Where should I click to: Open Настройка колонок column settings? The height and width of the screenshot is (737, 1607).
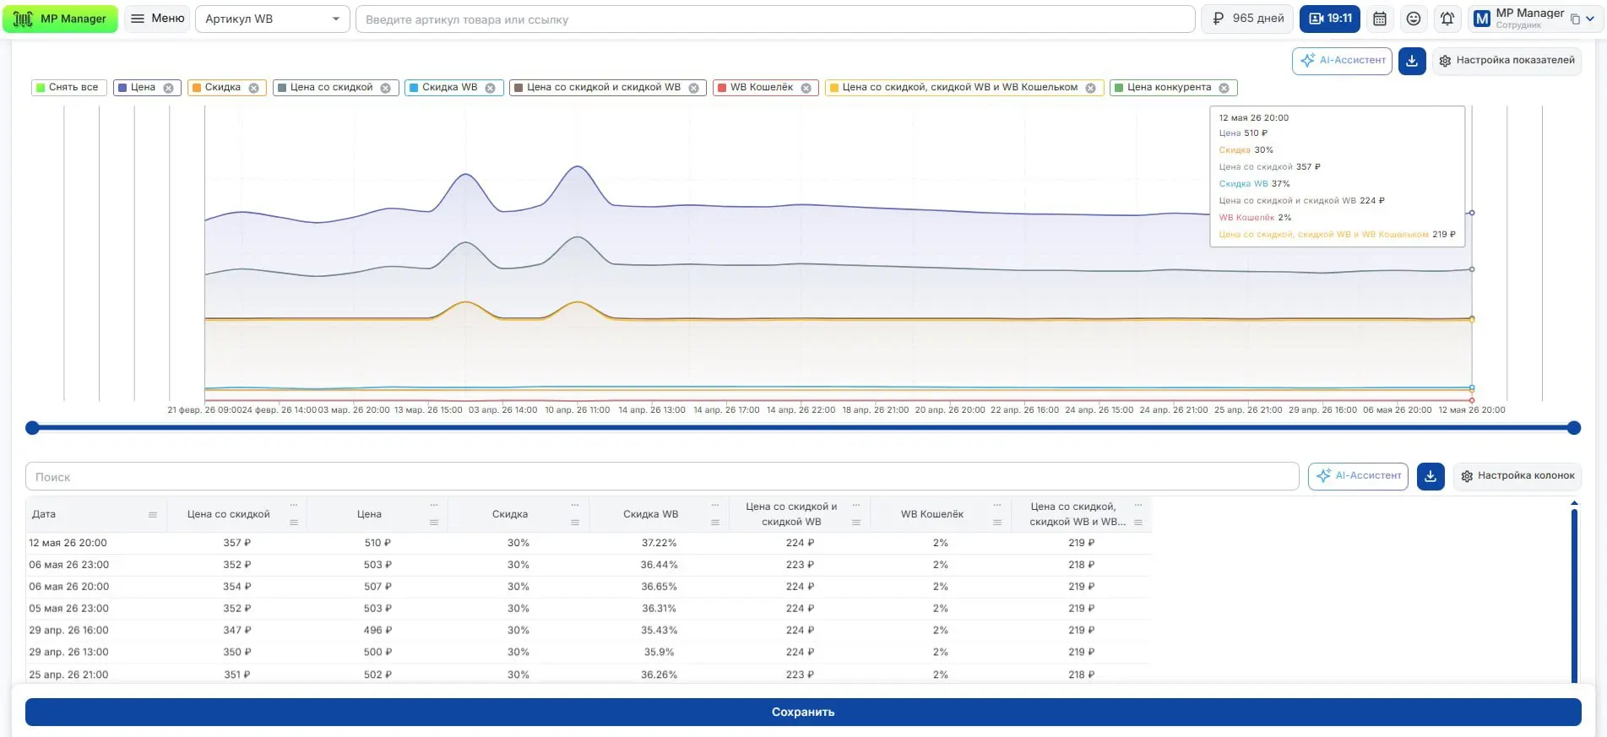tap(1517, 476)
